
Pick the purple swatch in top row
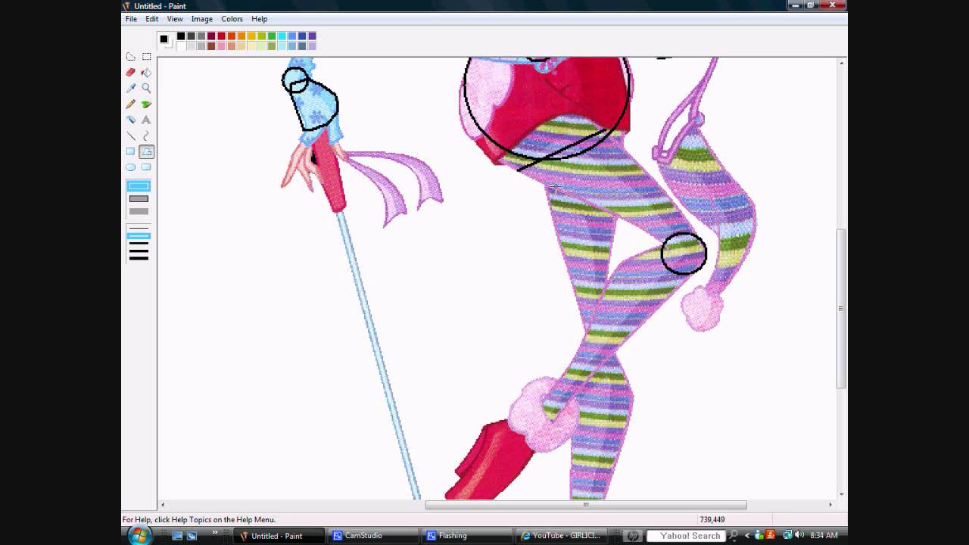[x=312, y=36]
